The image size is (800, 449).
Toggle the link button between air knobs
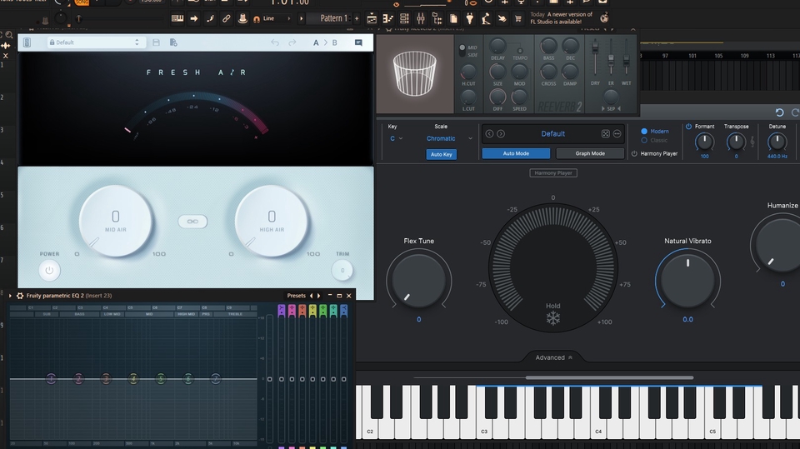tap(192, 222)
